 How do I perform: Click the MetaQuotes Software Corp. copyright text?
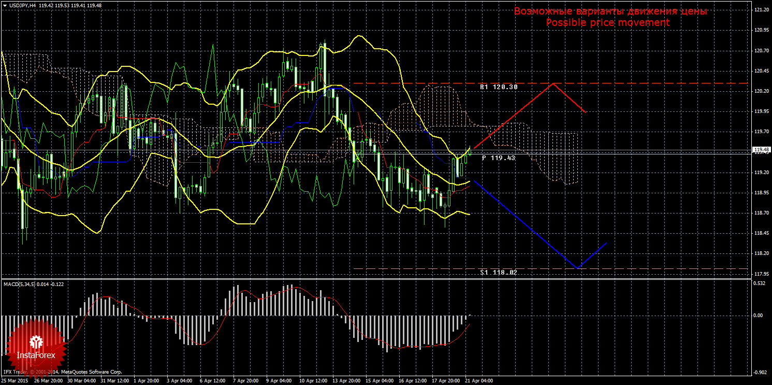point(91,372)
